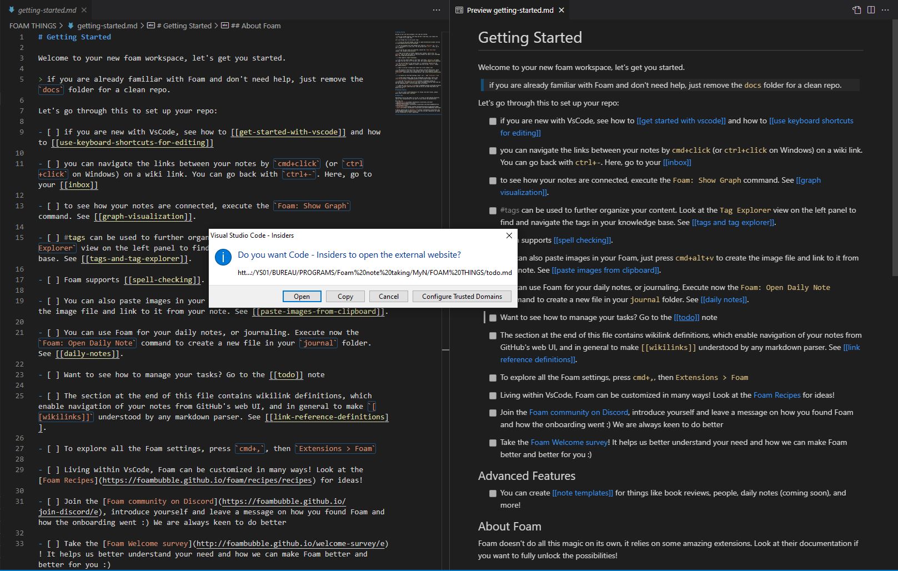Switch to the getting-started.md editor tab
This screenshot has height=571, width=898.
[47, 9]
